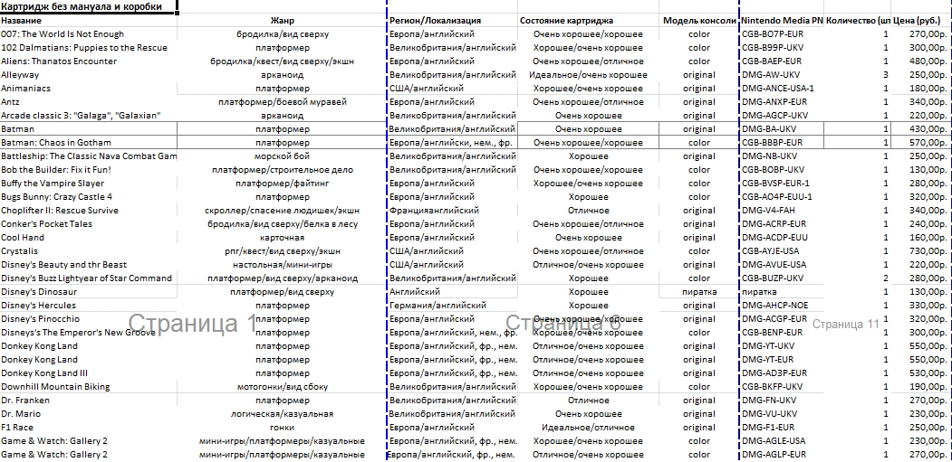
Task: Click the 'Disney's Dinosaur' name cell
Action: [89, 292]
